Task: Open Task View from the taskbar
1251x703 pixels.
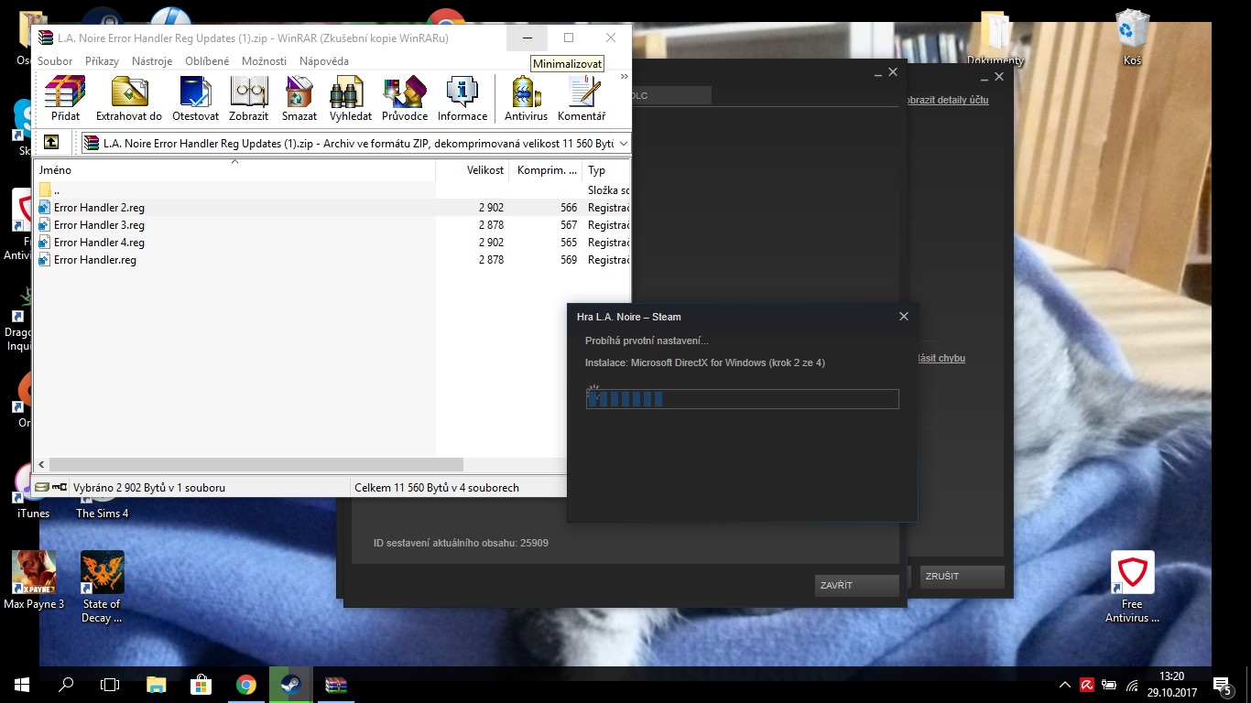Action: (x=110, y=684)
